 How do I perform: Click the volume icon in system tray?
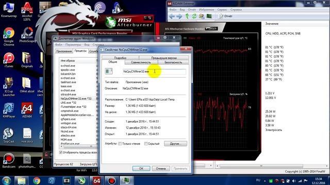point(294,181)
